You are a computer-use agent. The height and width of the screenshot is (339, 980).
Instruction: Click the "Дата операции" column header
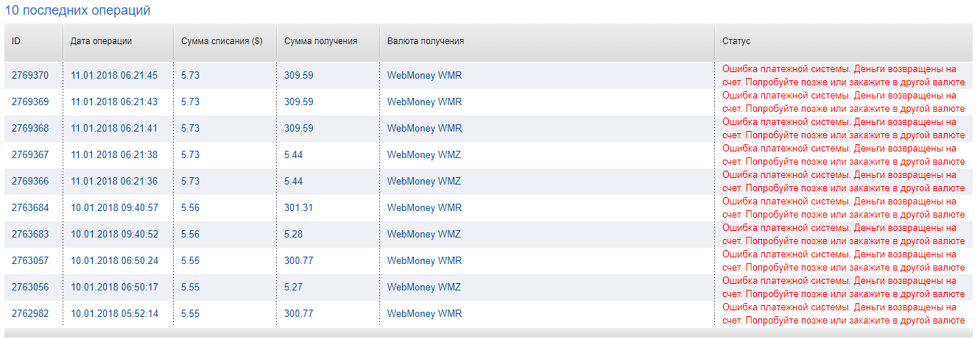click(x=101, y=41)
